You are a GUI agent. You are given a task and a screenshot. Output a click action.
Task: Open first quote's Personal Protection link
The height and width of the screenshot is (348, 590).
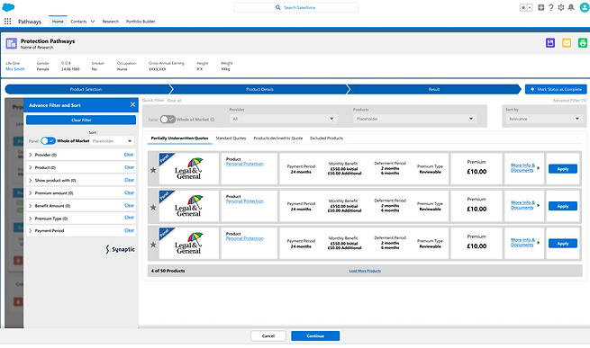pyautogui.click(x=245, y=164)
